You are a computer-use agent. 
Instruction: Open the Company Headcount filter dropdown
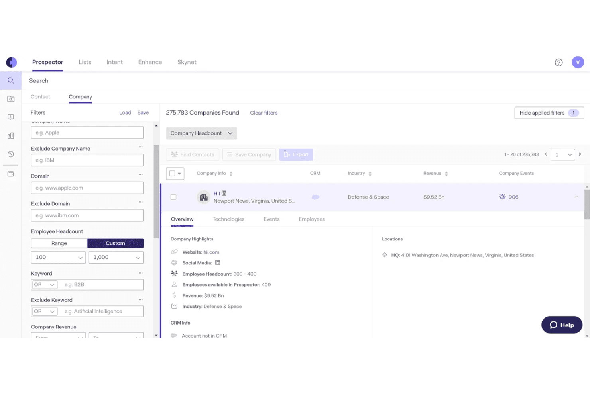pos(201,133)
